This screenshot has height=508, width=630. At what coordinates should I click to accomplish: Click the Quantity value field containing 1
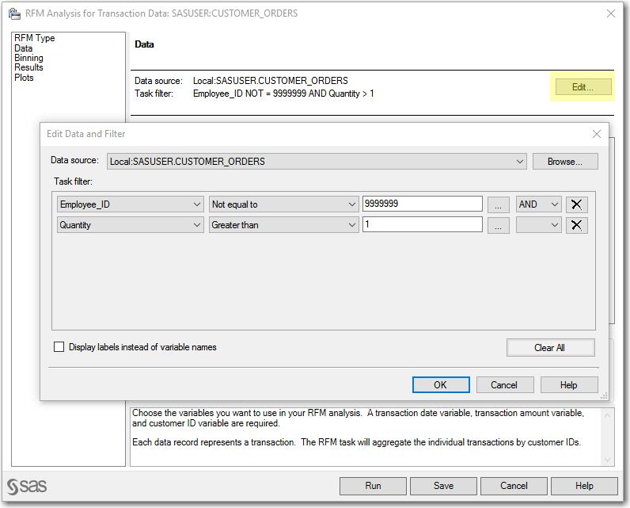[x=423, y=224]
